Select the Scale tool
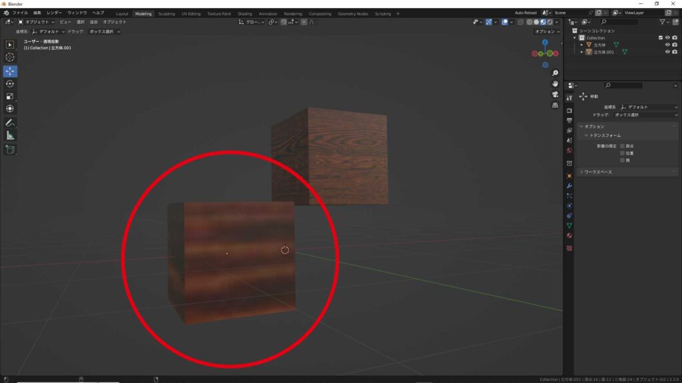 pos(10,96)
